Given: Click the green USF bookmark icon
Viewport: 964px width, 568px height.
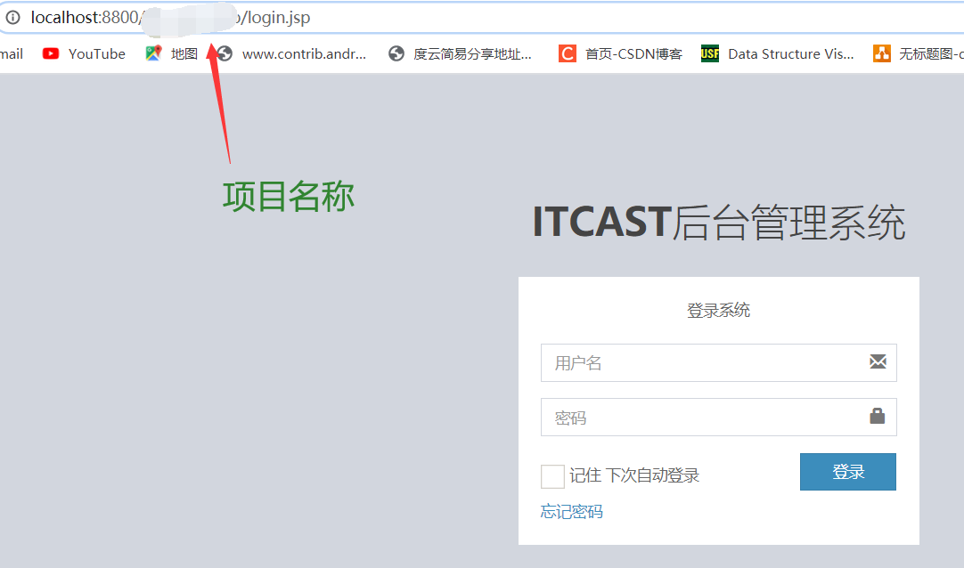Looking at the screenshot, I should tap(710, 54).
